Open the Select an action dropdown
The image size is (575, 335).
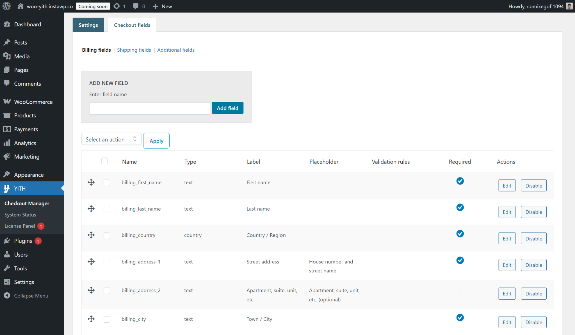click(x=111, y=139)
